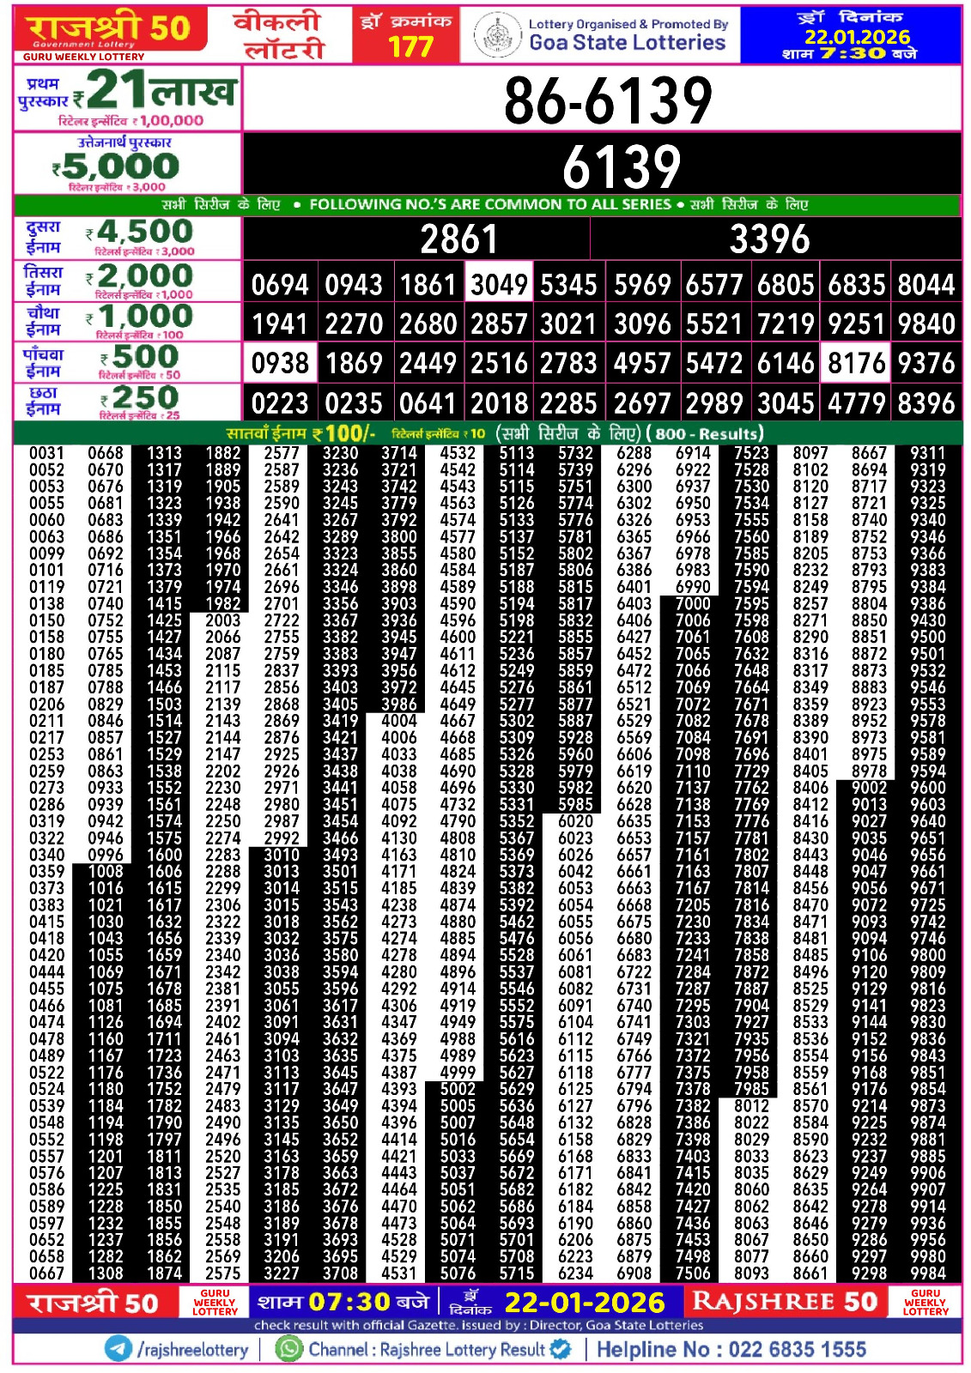The image size is (971, 1373).
Task: Open the Rajshree Lottery Result channel text
Action: [427, 1350]
